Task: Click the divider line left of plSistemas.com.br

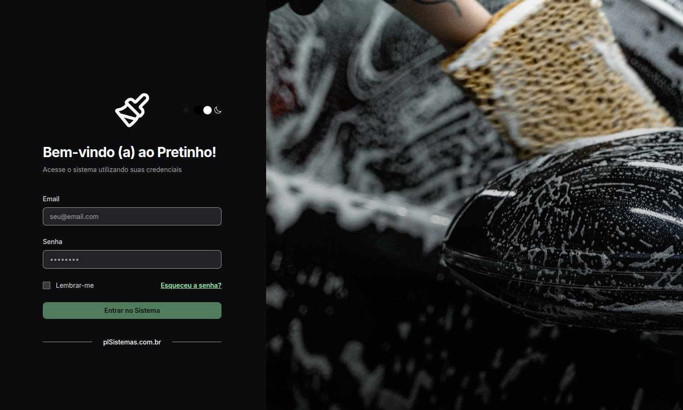Action: tap(67, 342)
